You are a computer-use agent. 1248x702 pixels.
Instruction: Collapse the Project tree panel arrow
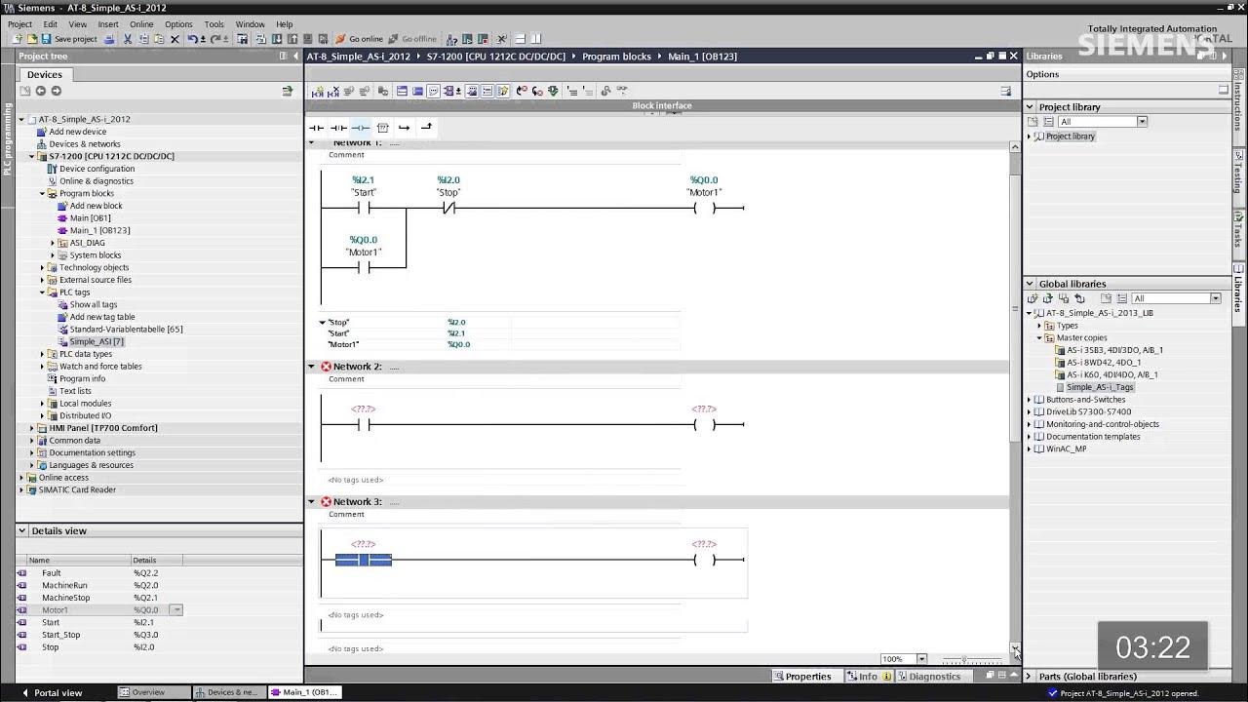point(296,57)
